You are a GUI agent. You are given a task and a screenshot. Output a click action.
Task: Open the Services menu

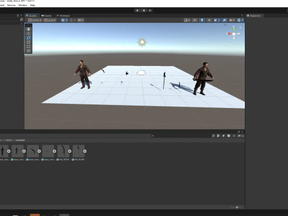click(11, 5)
